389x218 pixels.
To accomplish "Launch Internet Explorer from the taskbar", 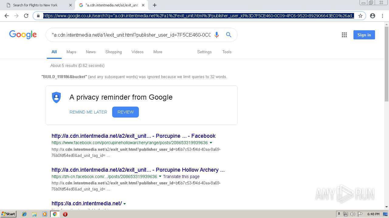I will tap(24, 214).
